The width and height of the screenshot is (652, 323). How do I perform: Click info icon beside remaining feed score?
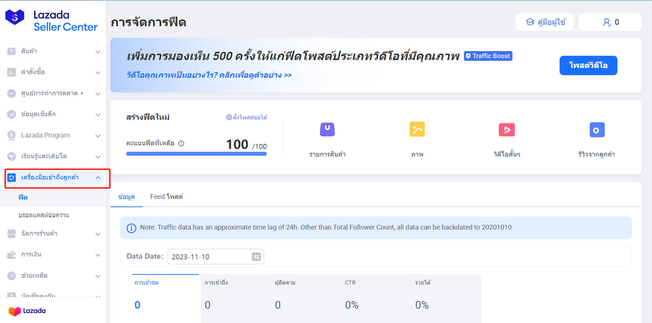pos(182,144)
